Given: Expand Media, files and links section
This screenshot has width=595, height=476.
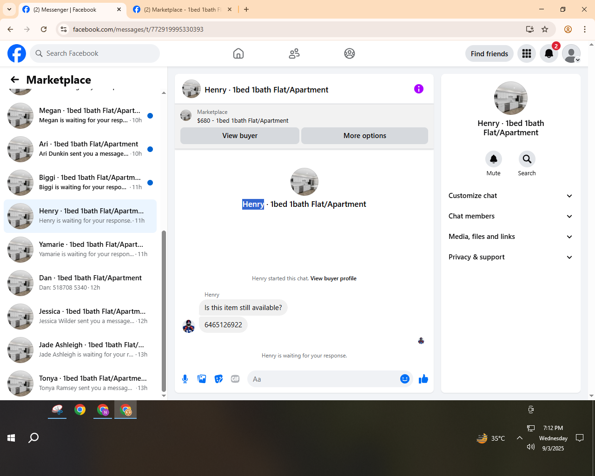Looking at the screenshot, I should click(x=510, y=237).
